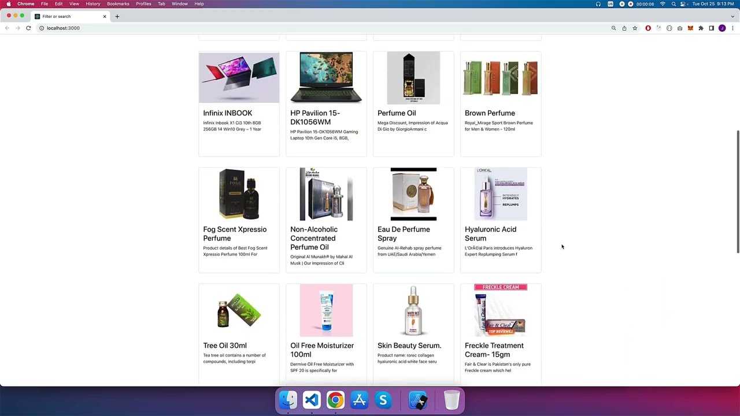The width and height of the screenshot is (740, 416).
Task: Open the camera screenshot extension
Action: tap(680, 28)
